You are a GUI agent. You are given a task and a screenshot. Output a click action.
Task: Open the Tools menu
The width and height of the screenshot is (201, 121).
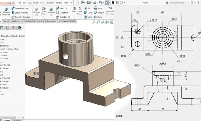(x=42, y=3)
